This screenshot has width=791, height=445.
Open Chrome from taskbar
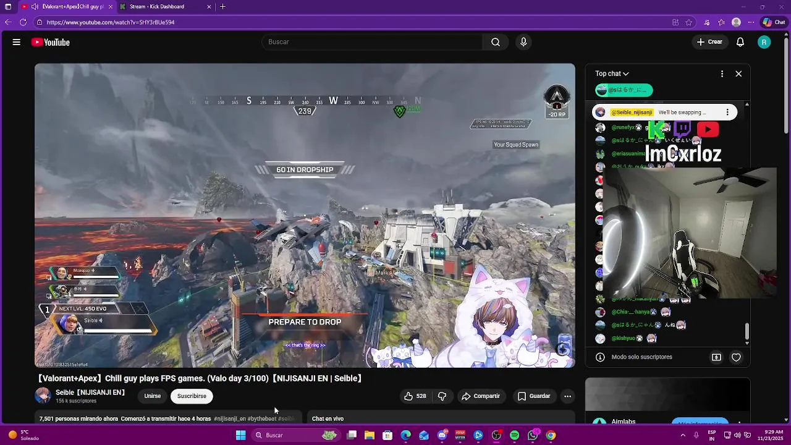point(551,435)
